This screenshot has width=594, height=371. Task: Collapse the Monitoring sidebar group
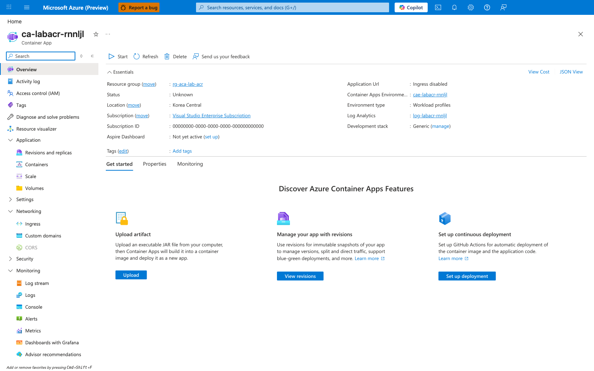(10, 270)
